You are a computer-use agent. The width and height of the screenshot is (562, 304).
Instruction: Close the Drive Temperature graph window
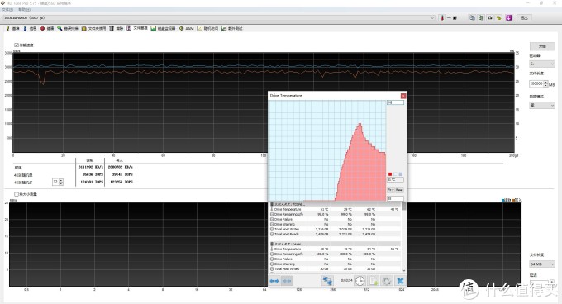(403, 96)
